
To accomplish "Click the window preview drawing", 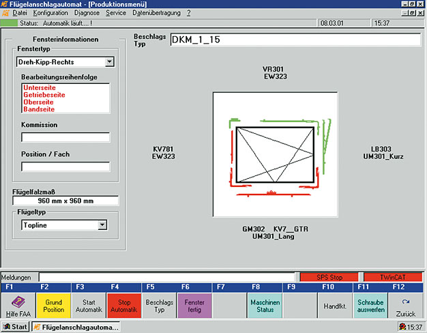I will coord(275,155).
